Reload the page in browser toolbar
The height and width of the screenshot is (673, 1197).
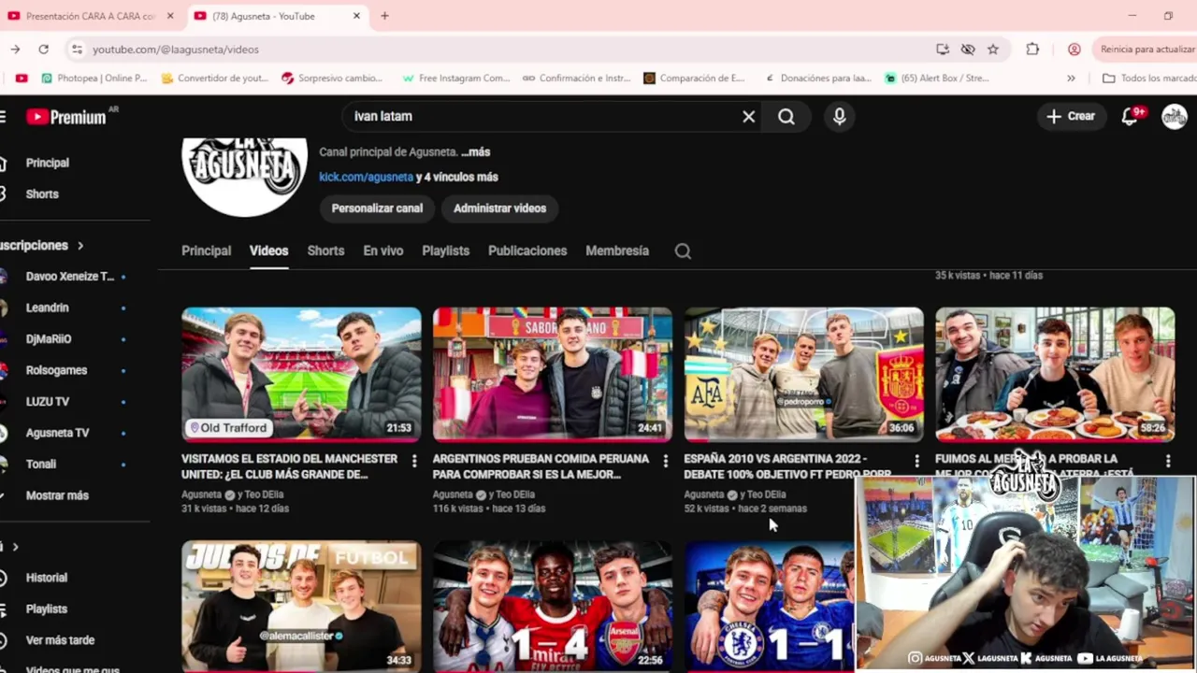point(43,50)
